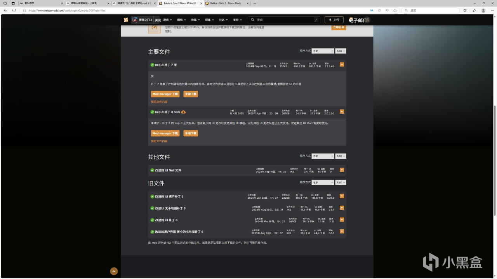The image size is (497, 279).
Task: Switch to the 新标签页 browser tab
Action: pyautogui.click(x=41, y=3)
